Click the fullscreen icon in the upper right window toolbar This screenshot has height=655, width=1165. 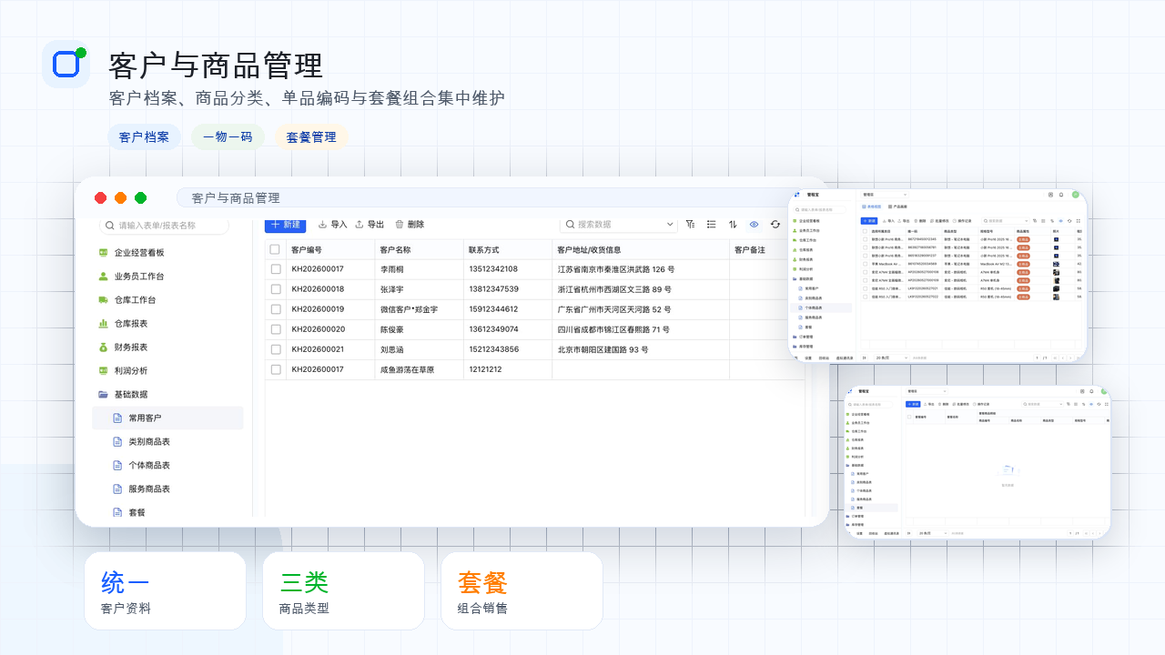tap(1079, 221)
